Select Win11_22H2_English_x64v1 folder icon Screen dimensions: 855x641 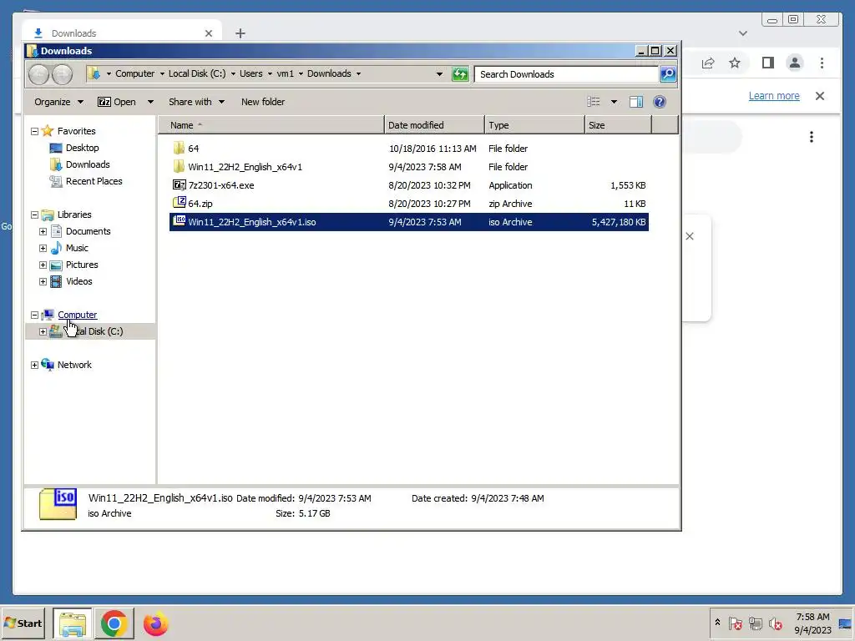tap(179, 167)
